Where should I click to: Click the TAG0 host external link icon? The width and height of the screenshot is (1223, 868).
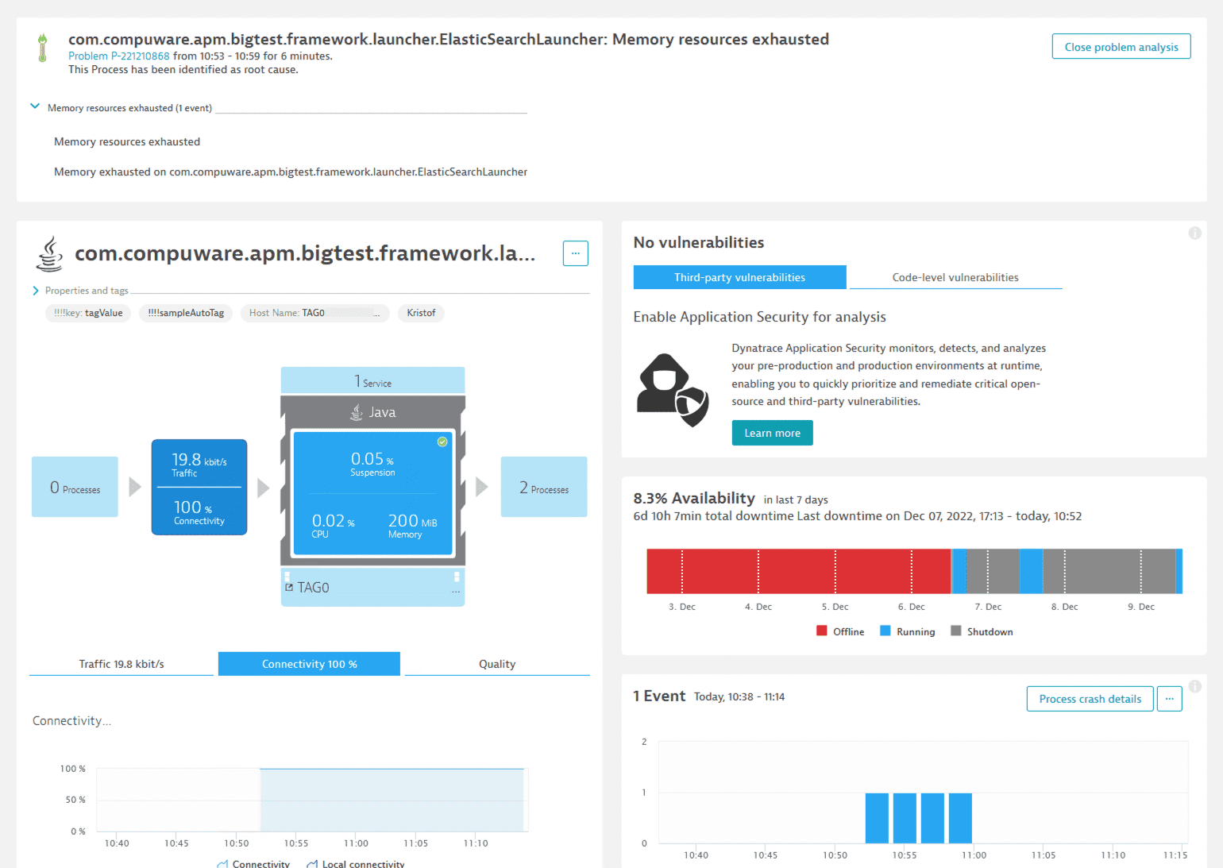tap(289, 588)
